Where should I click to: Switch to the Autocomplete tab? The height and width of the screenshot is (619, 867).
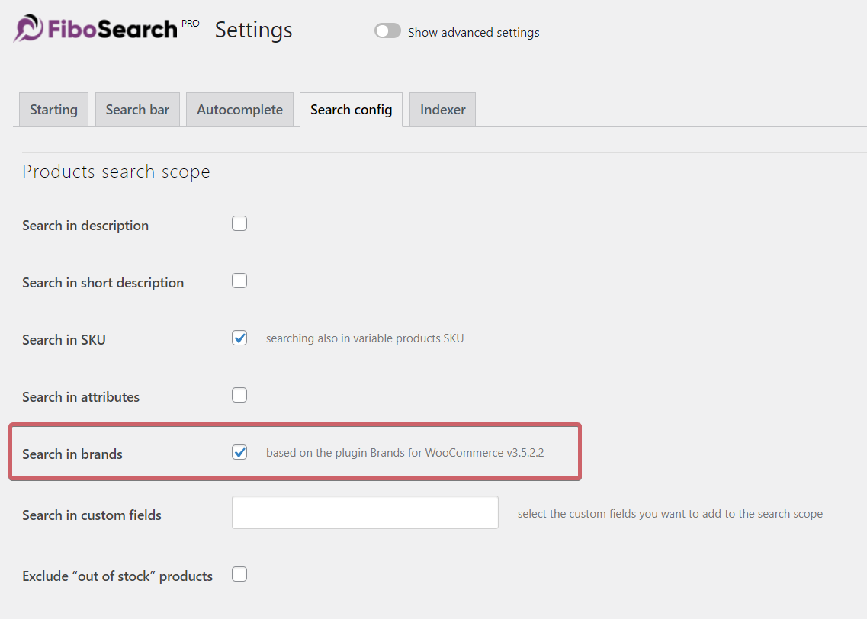click(x=239, y=109)
